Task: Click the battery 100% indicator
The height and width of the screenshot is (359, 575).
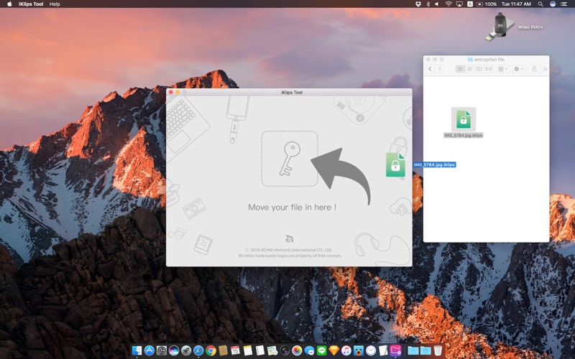Action: coord(487,4)
